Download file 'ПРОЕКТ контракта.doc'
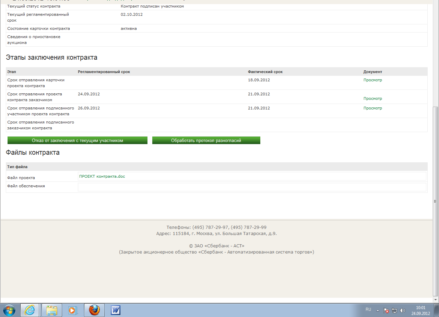The height and width of the screenshot is (317, 439). 102,176
